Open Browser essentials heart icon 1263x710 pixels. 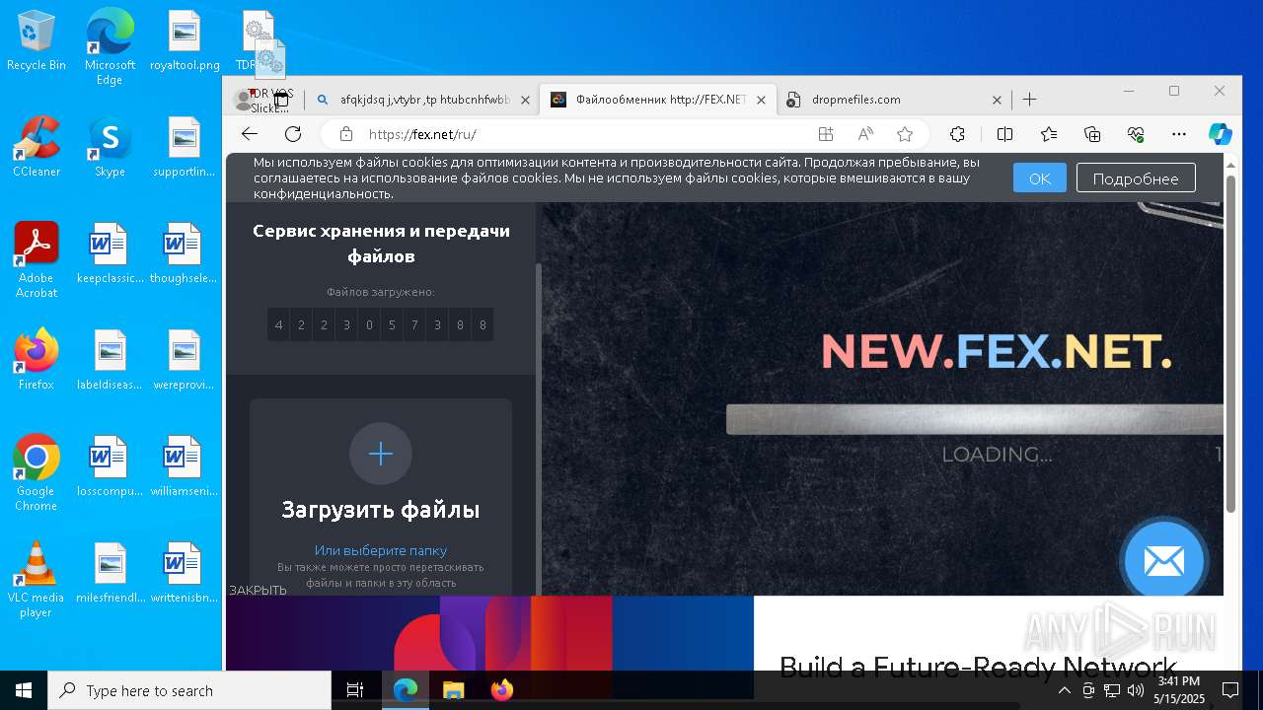(1136, 134)
